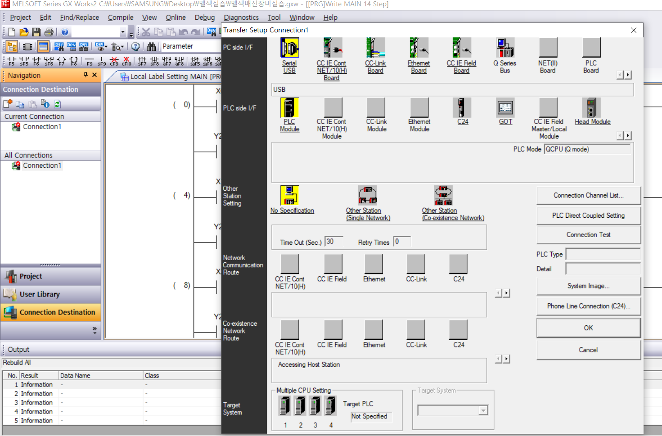Select the GOT icon
This screenshot has height=436, width=662.
(505, 108)
